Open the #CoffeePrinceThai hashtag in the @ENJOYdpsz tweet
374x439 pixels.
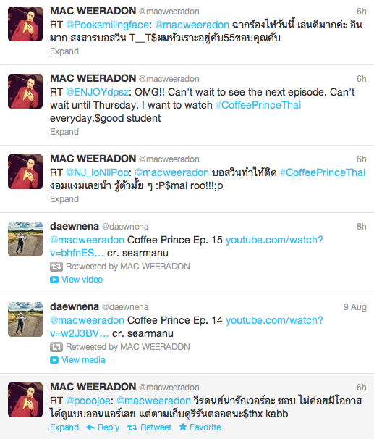coord(258,105)
